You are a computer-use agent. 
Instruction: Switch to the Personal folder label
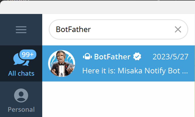pos(21,110)
